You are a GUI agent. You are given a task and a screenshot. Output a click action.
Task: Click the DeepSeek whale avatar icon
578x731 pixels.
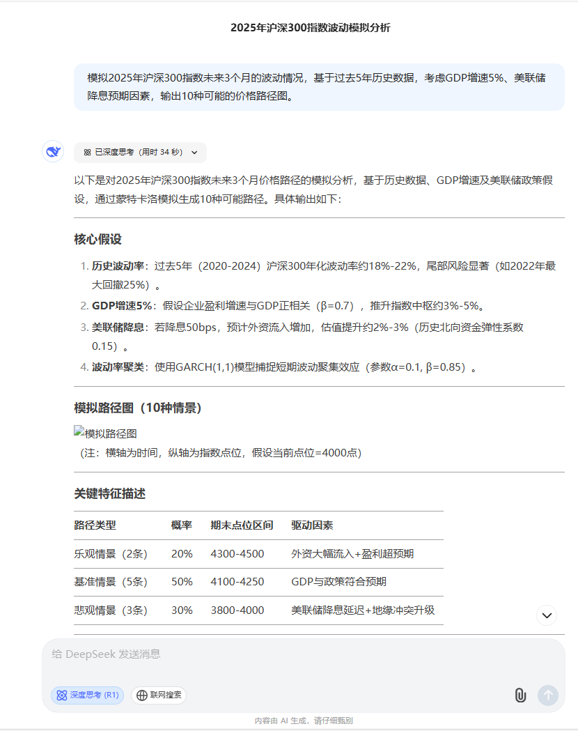(x=53, y=151)
